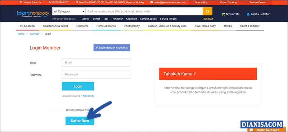Open the Photography category
The image size is (288, 132).
132,26
